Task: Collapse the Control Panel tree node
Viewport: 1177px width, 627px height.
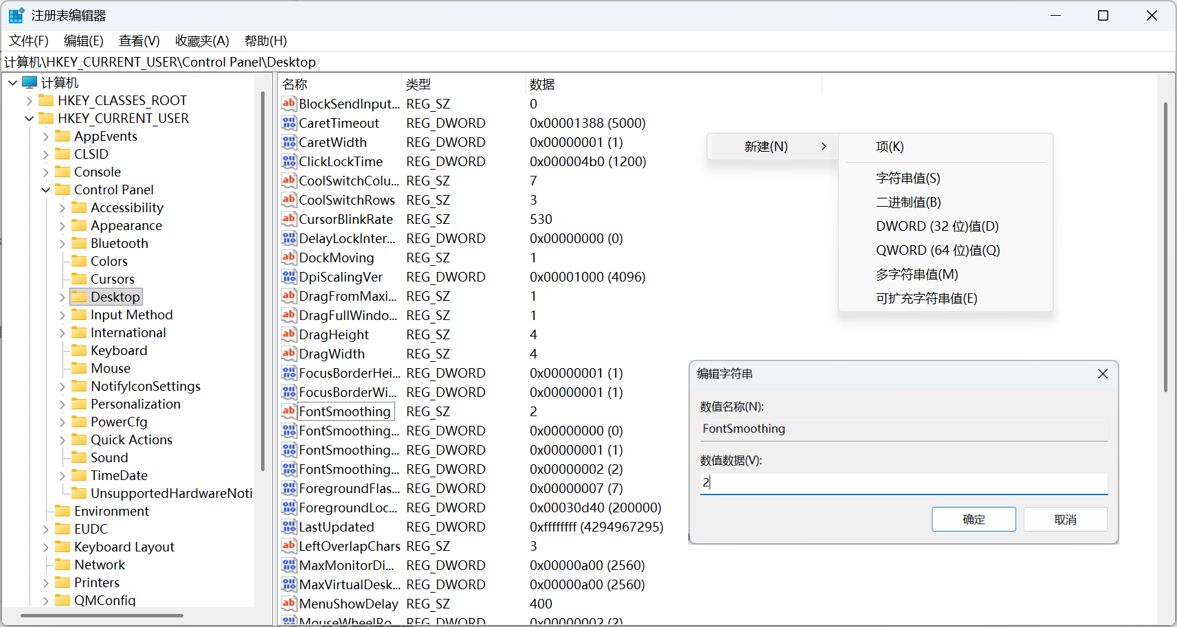Action: (x=46, y=190)
